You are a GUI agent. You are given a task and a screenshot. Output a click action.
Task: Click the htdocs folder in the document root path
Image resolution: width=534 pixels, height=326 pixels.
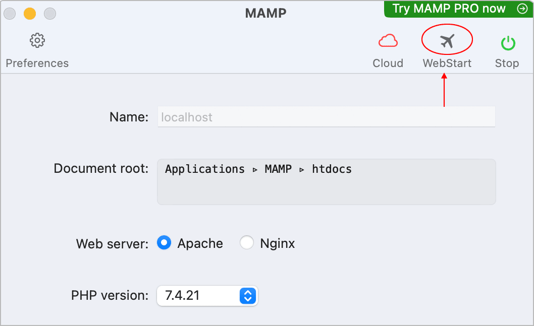pyautogui.click(x=332, y=169)
